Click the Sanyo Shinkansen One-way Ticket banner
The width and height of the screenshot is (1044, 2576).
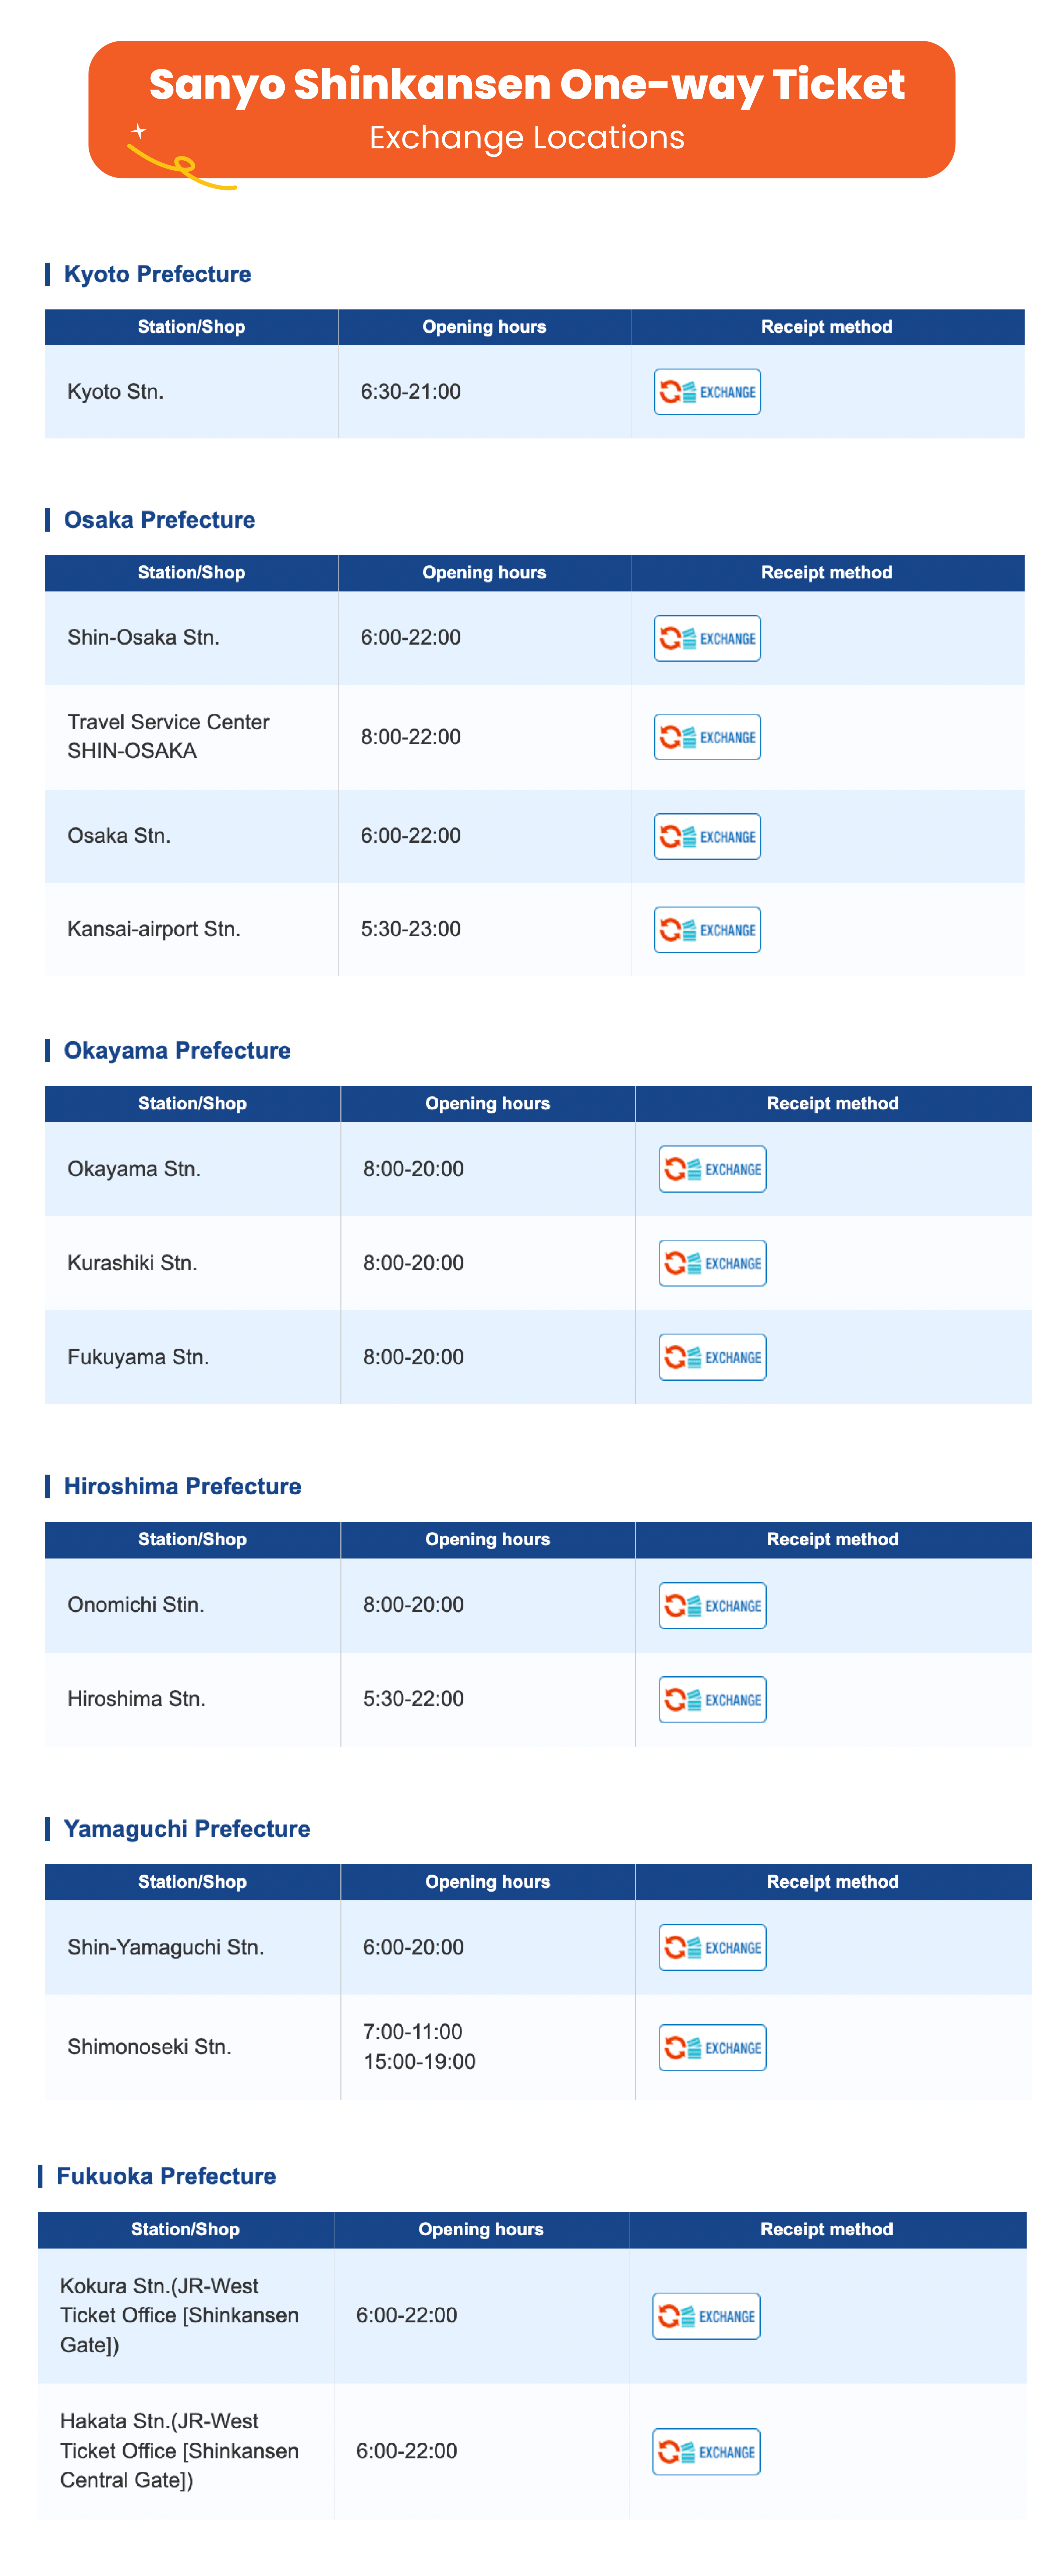point(522,110)
